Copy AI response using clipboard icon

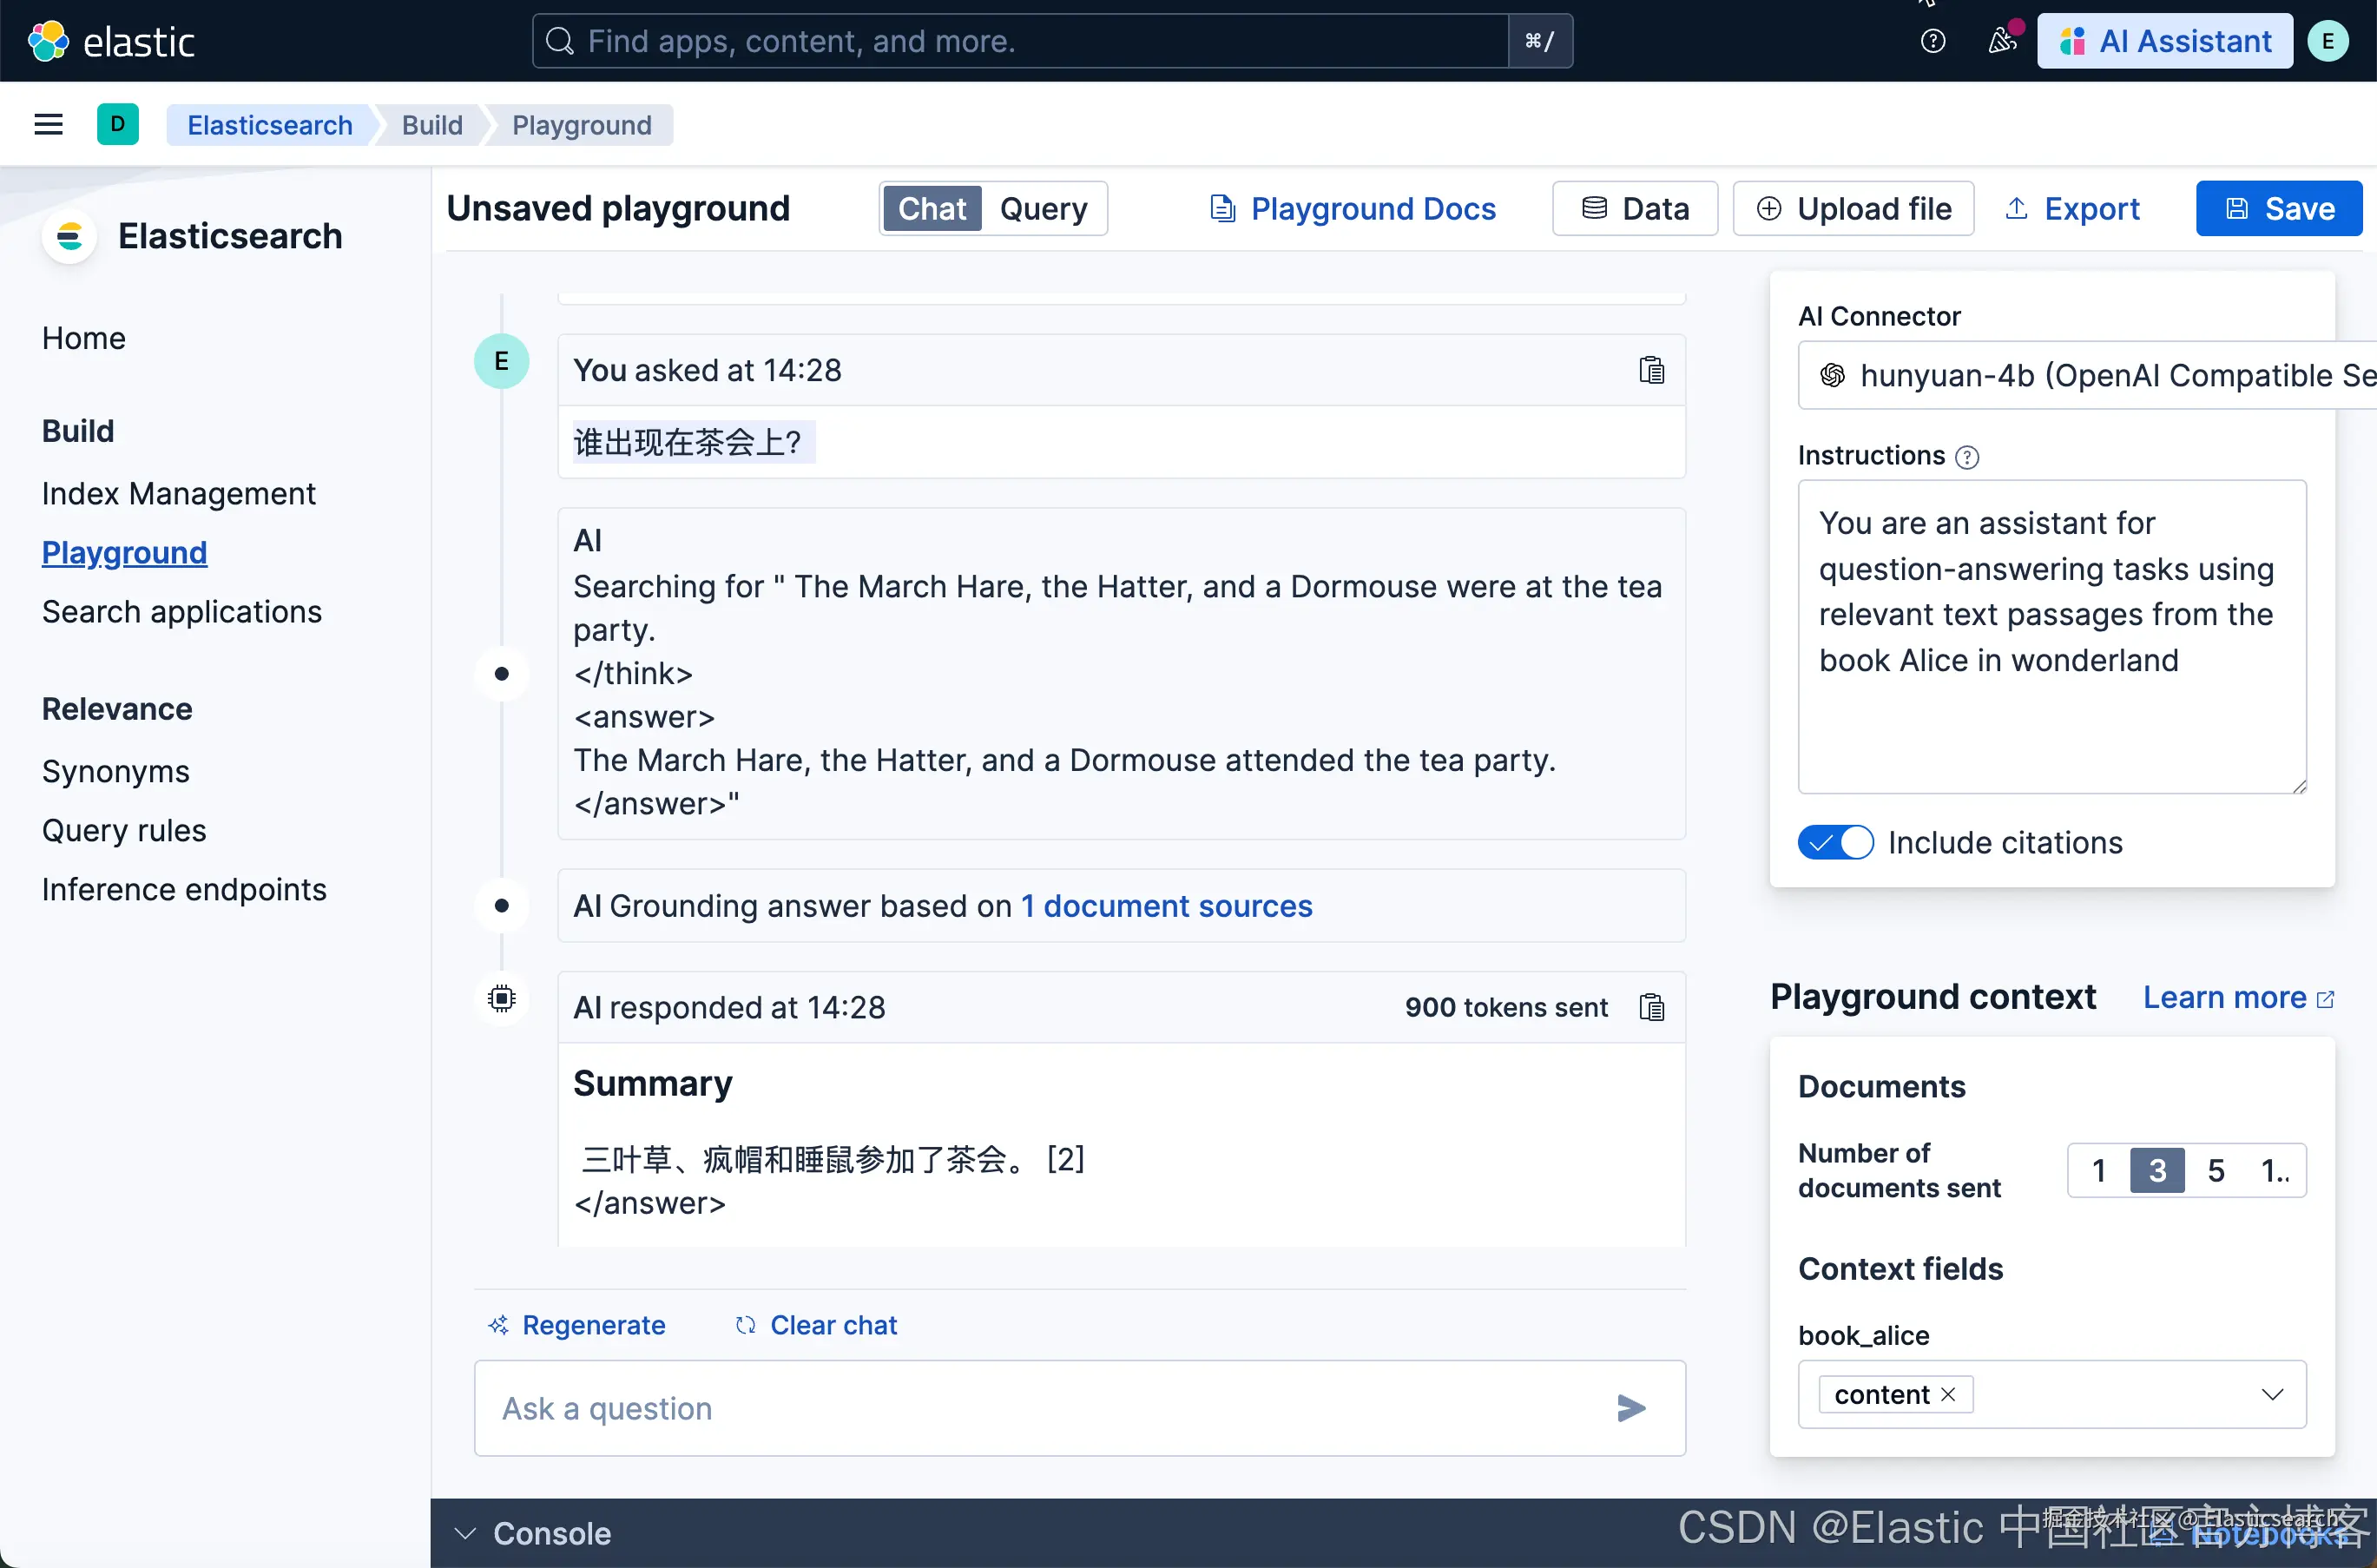click(1651, 1007)
